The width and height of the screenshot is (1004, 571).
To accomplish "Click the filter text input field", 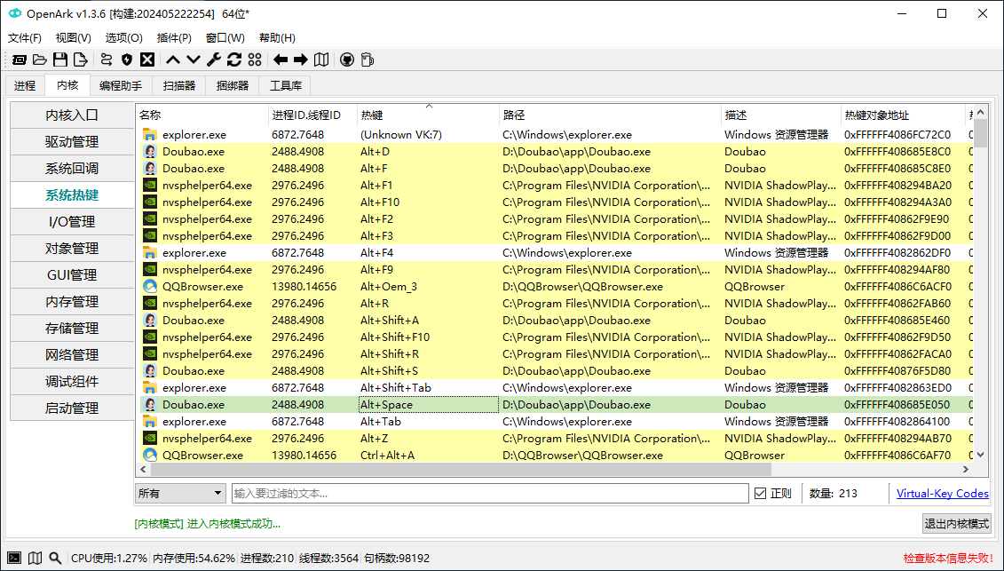I will [489, 494].
